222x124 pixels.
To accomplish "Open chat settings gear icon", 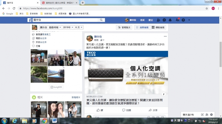I will click(x=212, y=114).
